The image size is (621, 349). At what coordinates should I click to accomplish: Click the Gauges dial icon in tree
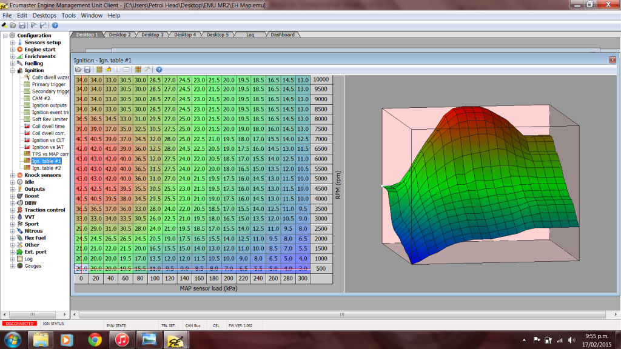click(x=20, y=266)
